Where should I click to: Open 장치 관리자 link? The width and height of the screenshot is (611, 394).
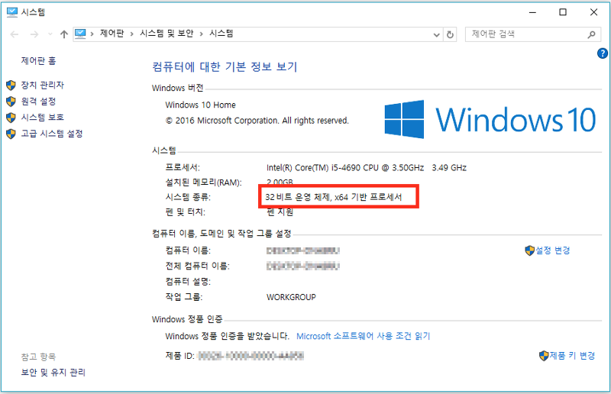(x=42, y=85)
